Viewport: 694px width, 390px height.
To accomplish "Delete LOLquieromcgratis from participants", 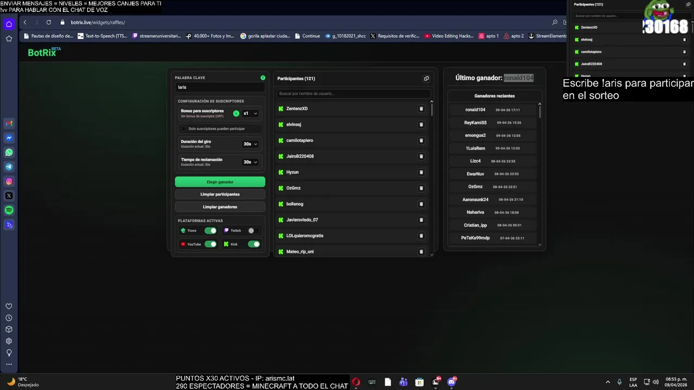I will tap(421, 236).
